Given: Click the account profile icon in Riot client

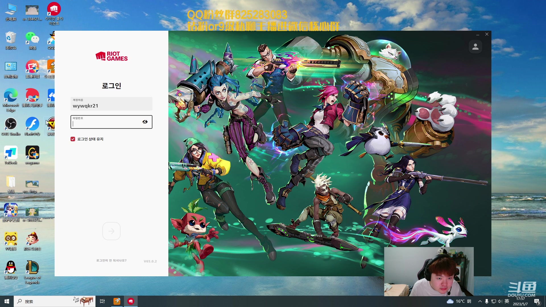Looking at the screenshot, I should pyautogui.click(x=475, y=47).
